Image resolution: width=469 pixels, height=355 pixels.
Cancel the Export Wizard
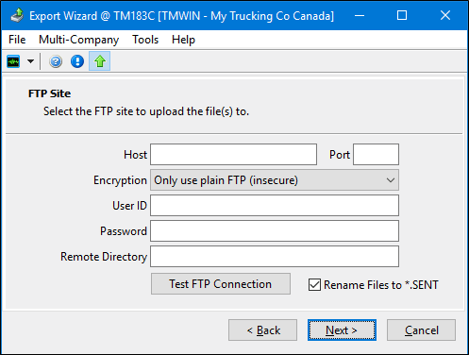(421, 330)
